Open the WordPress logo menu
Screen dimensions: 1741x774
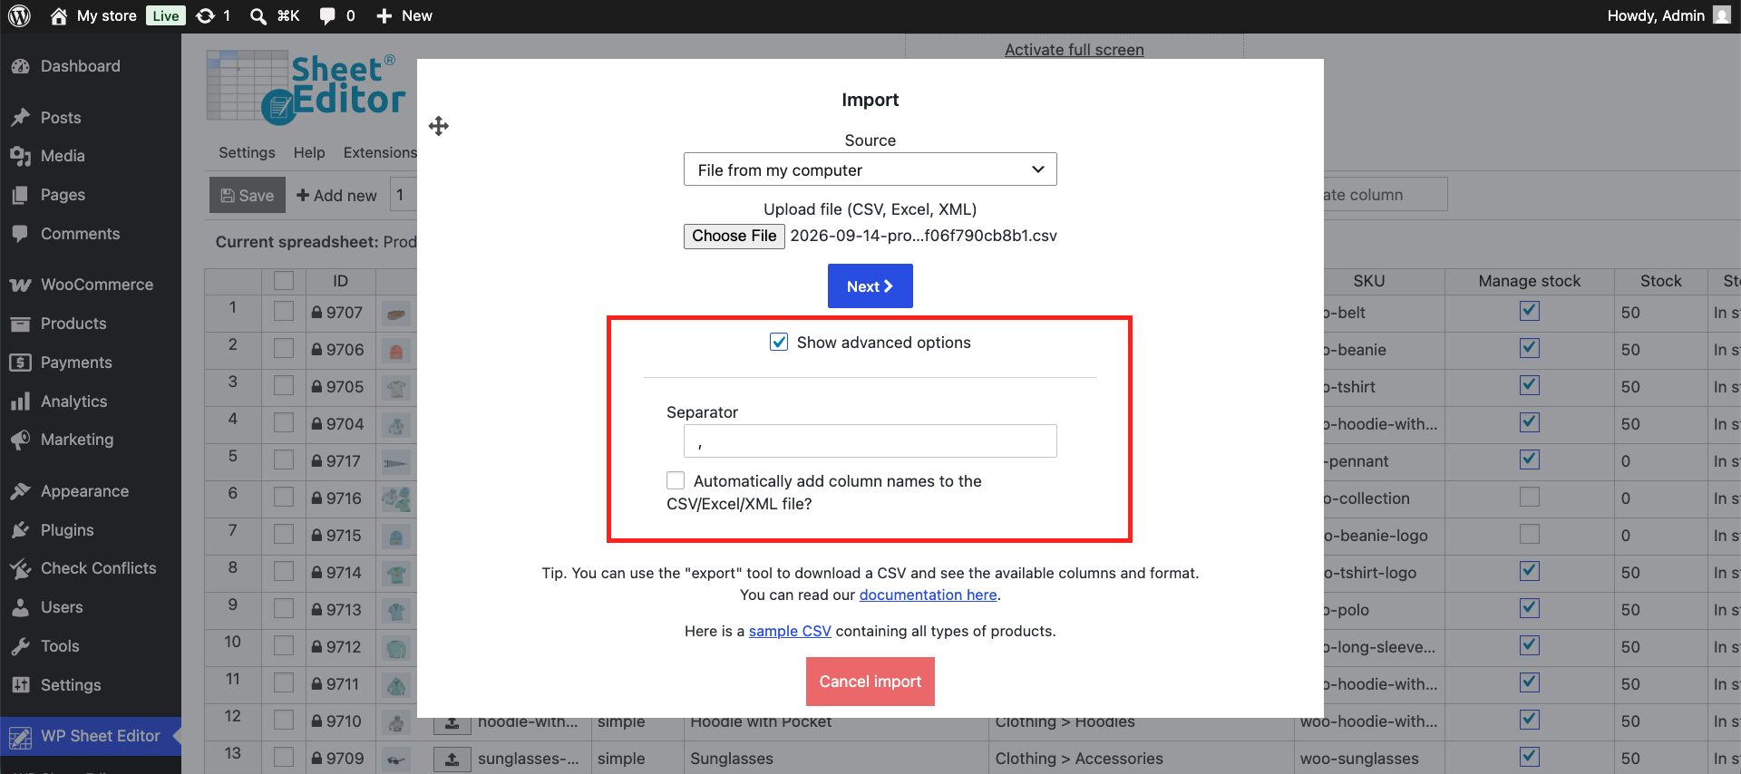coord(19,15)
